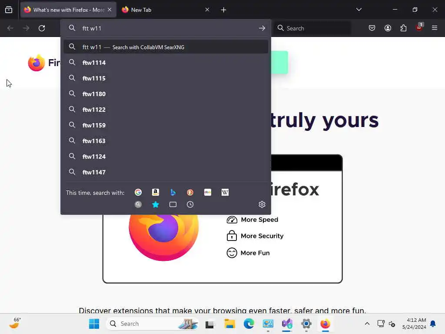Launch Microsoft Edge from taskbar
Image resolution: width=445 pixels, height=334 pixels.
click(249, 324)
